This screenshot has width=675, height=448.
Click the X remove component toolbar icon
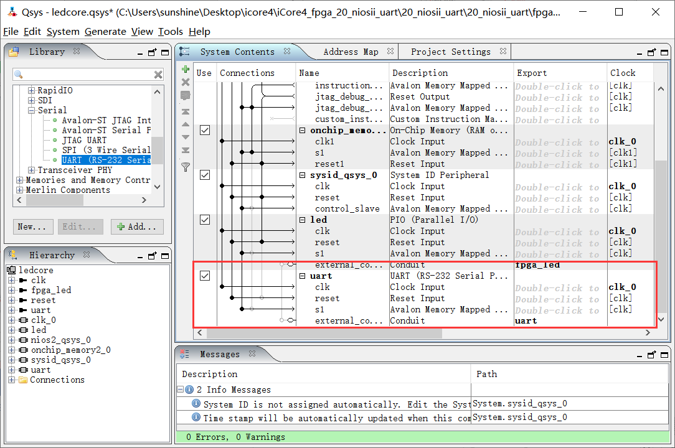(x=185, y=82)
